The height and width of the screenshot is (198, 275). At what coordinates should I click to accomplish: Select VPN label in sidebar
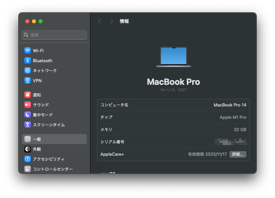[37, 81]
